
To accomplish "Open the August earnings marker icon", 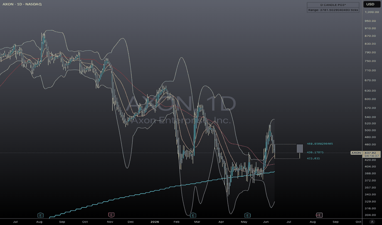I will [x=41, y=215].
